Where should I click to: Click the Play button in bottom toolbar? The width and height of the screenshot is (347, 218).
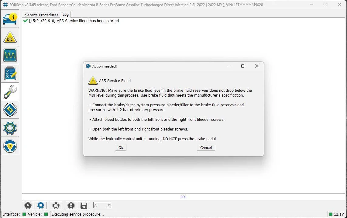point(28,206)
